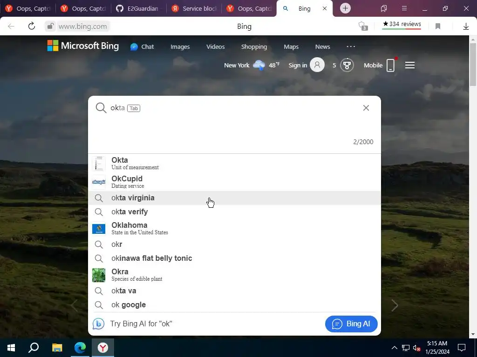Select the Okta unit of measurement suggestion
This screenshot has width=477, height=357.
pos(234,163)
